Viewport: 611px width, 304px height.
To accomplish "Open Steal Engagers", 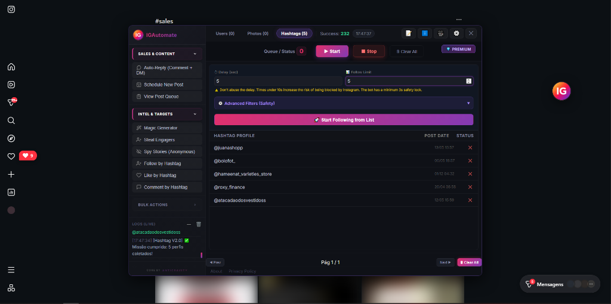I will click(167, 139).
